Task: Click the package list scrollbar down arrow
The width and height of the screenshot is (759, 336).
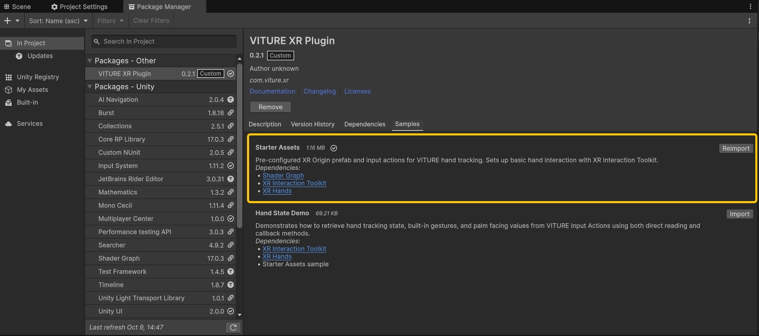Action: [x=240, y=314]
